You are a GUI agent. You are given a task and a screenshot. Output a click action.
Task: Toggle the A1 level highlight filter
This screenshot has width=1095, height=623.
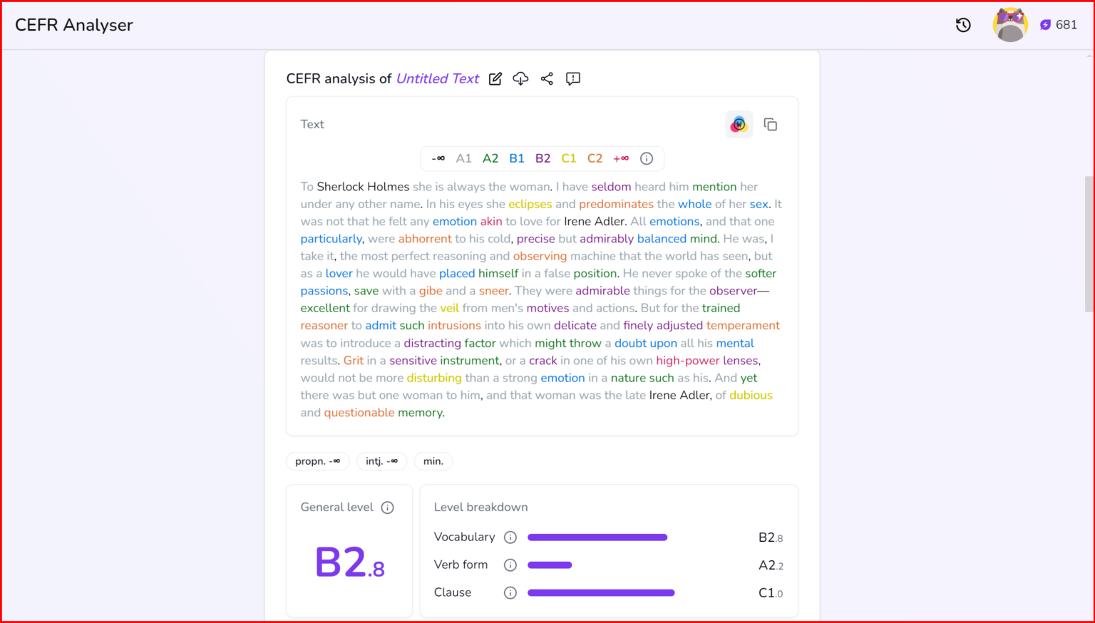463,158
